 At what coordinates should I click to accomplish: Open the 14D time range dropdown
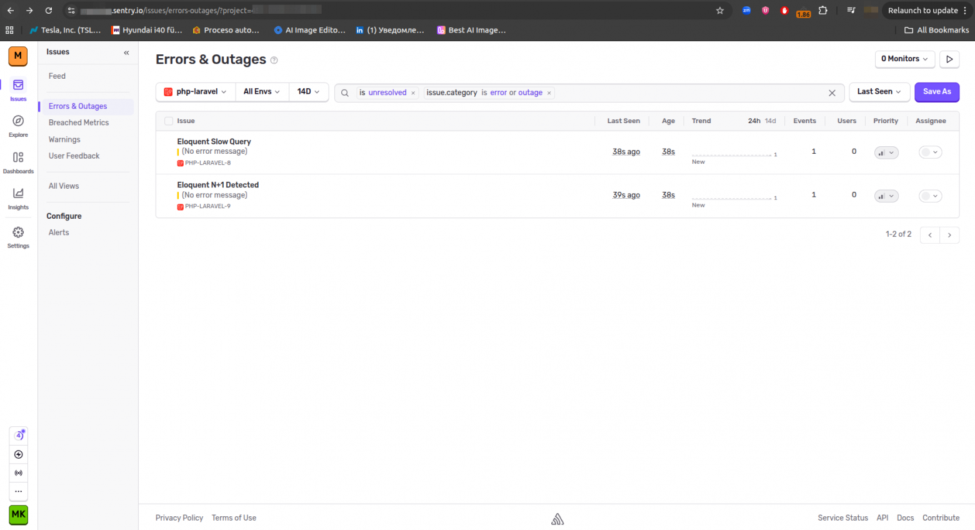pos(307,91)
